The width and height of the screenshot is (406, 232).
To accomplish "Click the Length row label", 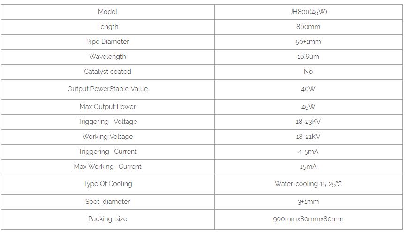I will (107, 27).
